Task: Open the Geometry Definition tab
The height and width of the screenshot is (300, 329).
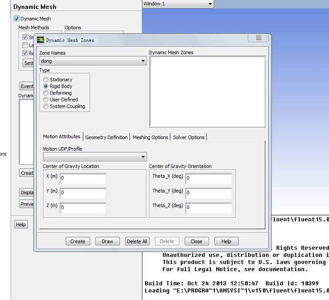Action: click(107, 137)
